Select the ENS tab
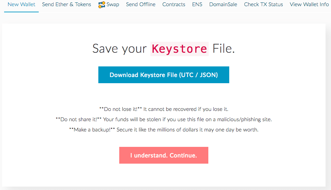This screenshot has height=190, width=331. (x=197, y=4)
